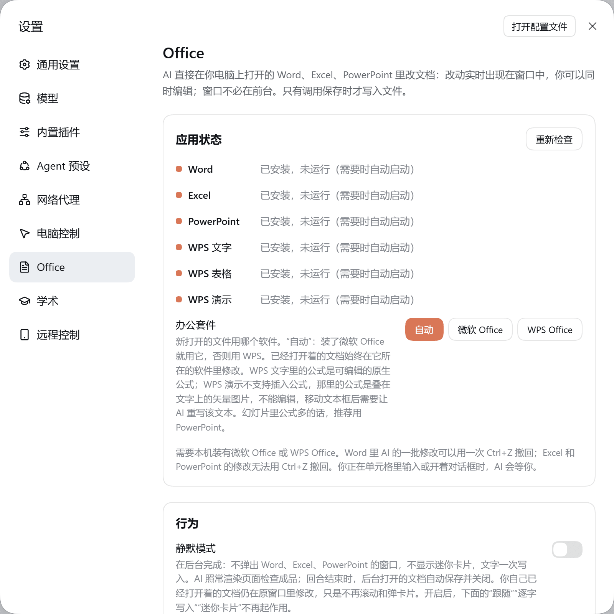Click the large Office page heading

pos(183,53)
